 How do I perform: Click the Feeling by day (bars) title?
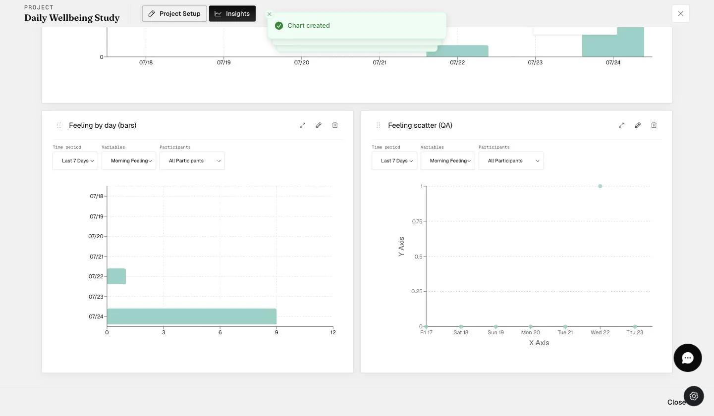pos(103,125)
